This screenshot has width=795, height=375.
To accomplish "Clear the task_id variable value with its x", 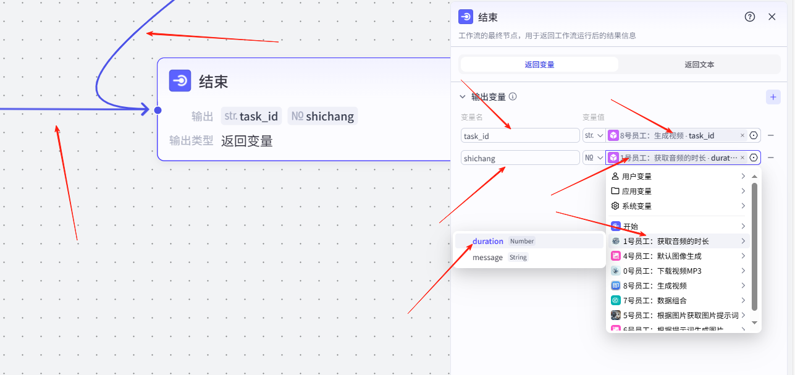I will pyautogui.click(x=742, y=135).
